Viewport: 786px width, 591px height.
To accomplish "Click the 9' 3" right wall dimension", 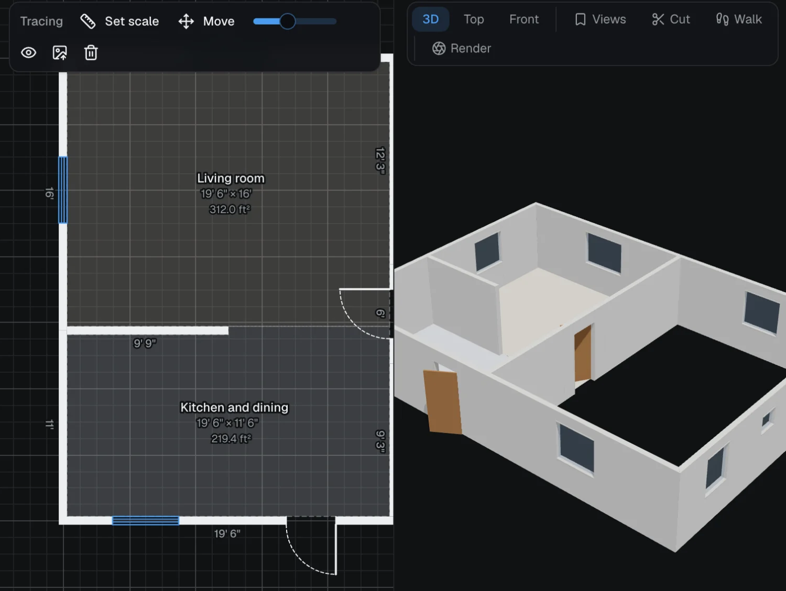I will click(x=380, y=441).
